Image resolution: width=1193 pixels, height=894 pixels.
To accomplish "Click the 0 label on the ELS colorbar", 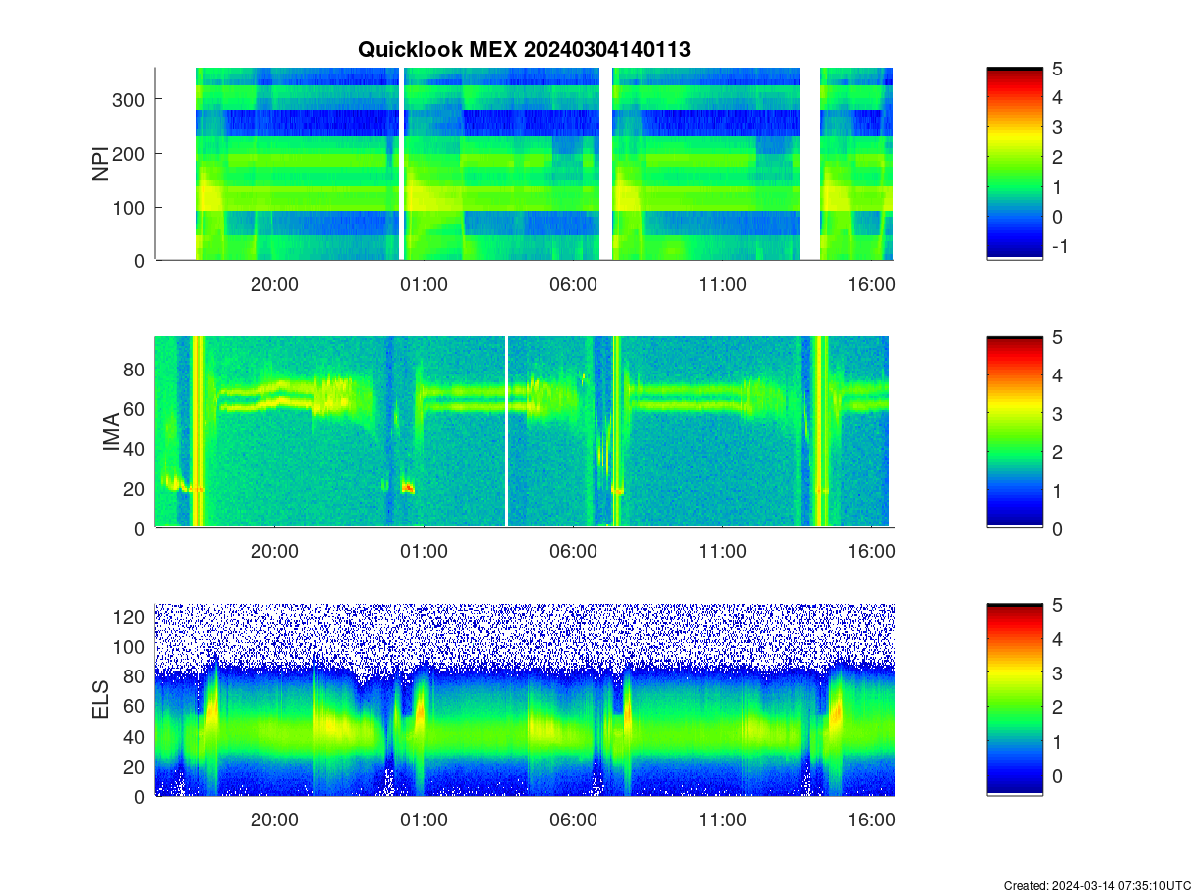I will 1060,776.
